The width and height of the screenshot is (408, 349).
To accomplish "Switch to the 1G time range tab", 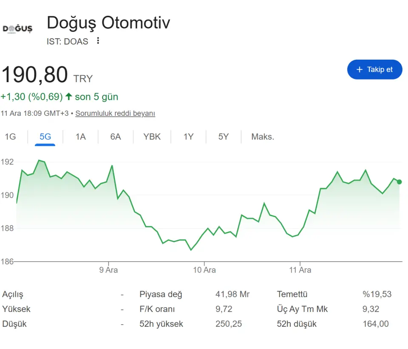I will coord(10,137).
